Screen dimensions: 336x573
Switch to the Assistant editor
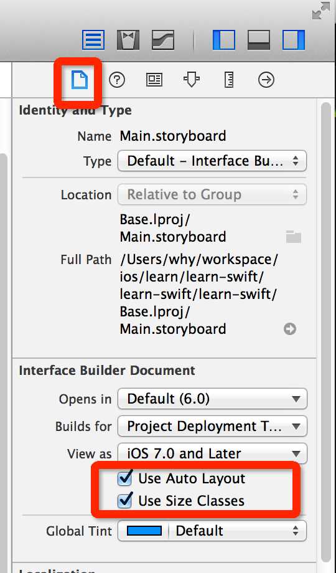128,39
